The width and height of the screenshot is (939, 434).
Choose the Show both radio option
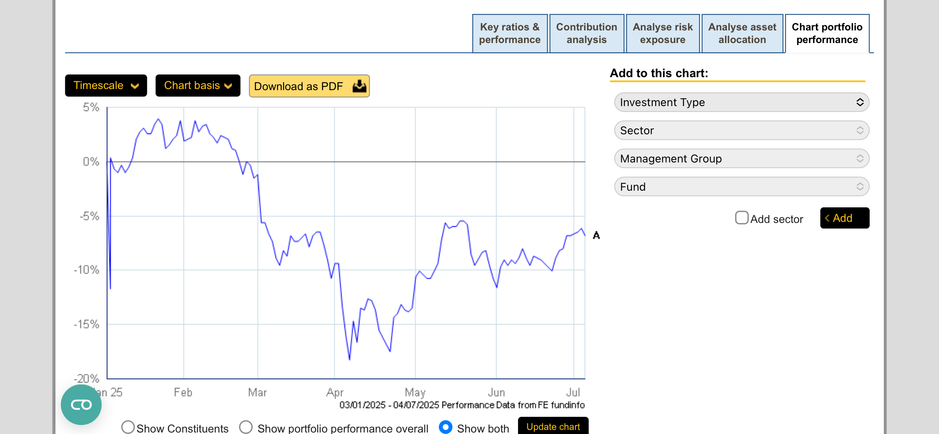tap(445, 427)
